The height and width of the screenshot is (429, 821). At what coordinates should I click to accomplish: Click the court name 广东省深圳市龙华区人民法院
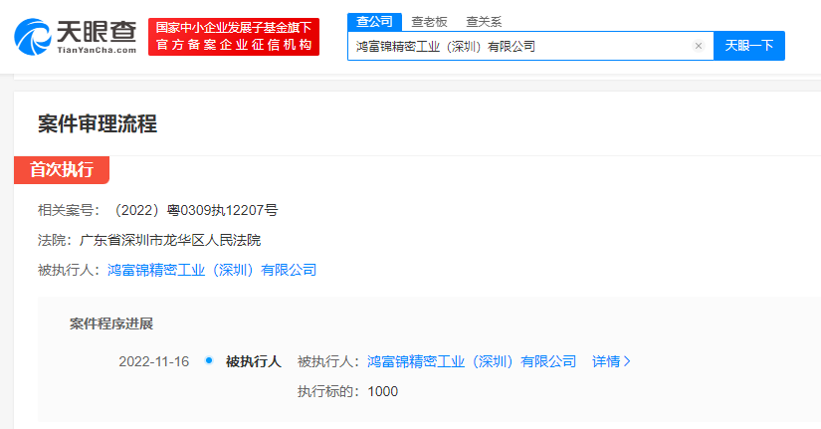[x=170, y=241]
